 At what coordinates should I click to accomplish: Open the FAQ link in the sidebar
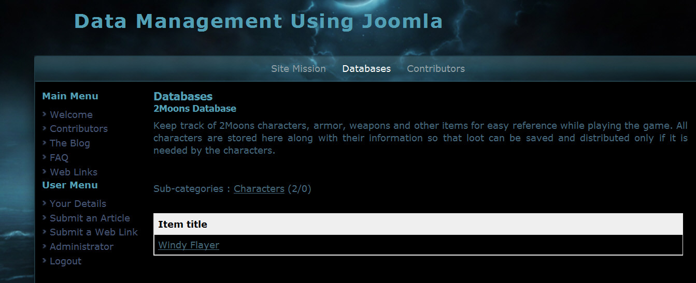(59, 158)
